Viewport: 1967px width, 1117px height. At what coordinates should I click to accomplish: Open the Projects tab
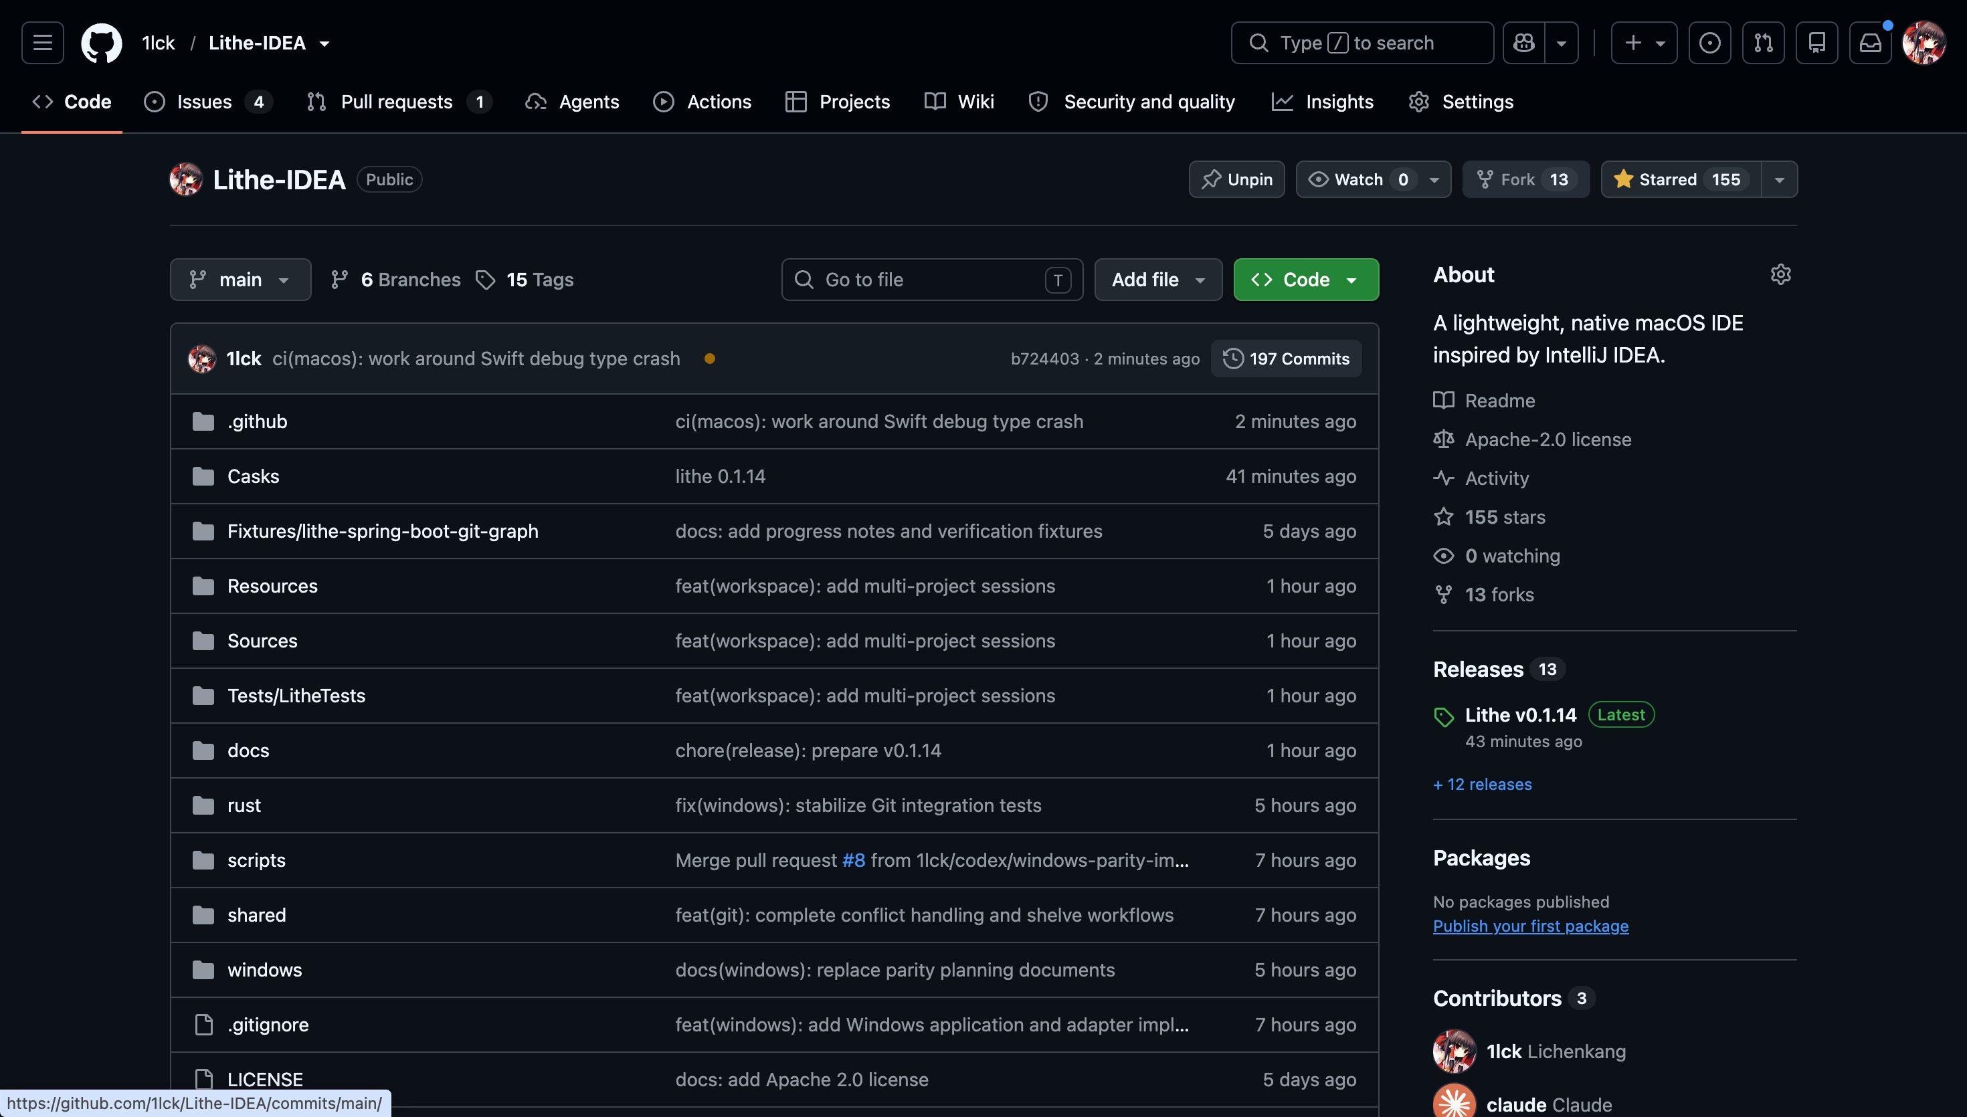coord(838,102)
